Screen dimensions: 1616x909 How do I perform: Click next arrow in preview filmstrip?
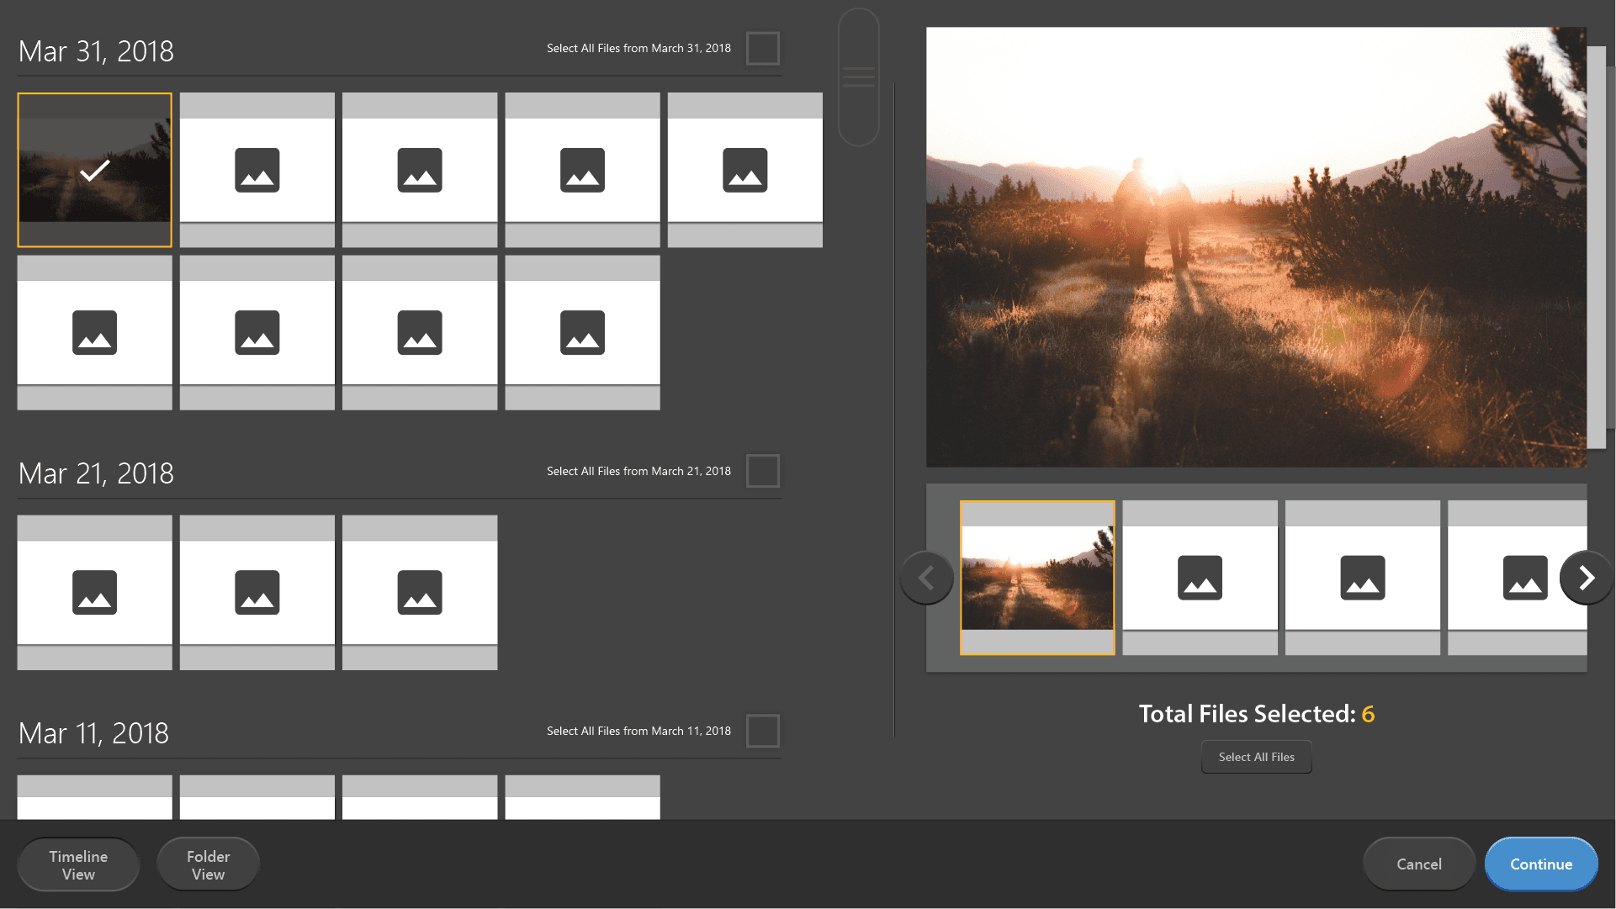[1586, 578]
